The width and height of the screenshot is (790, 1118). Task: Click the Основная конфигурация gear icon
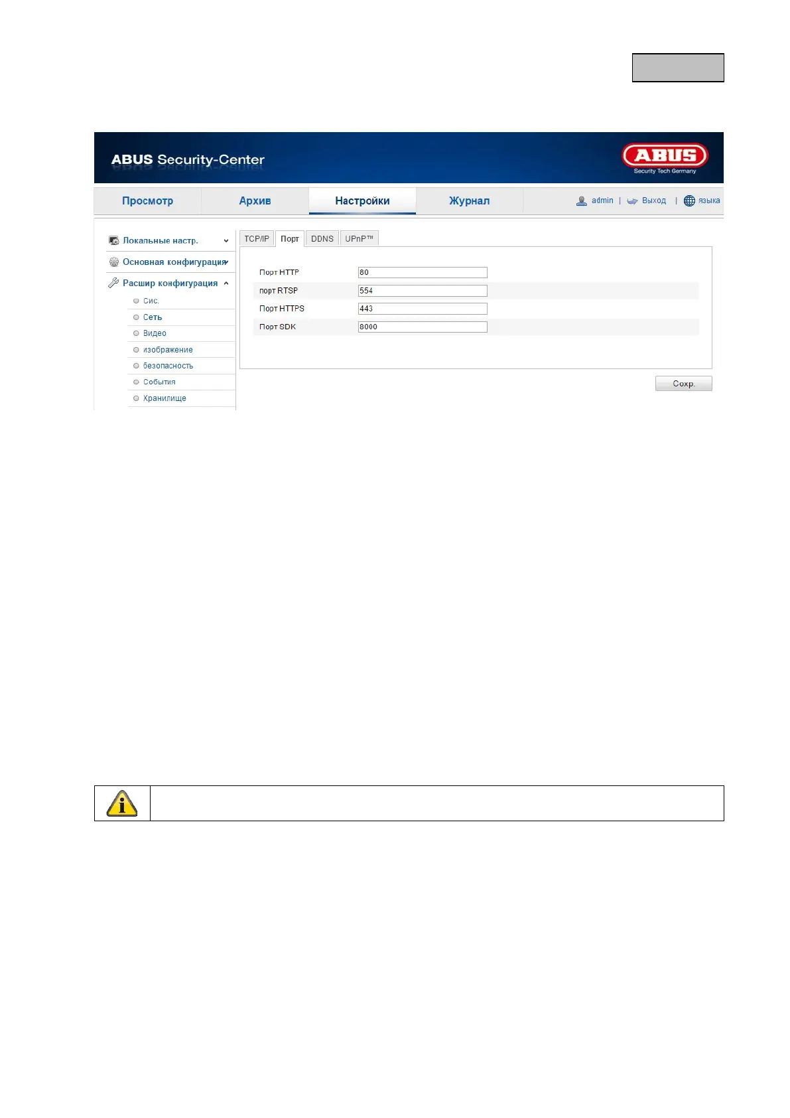click(x=114, y=262)
